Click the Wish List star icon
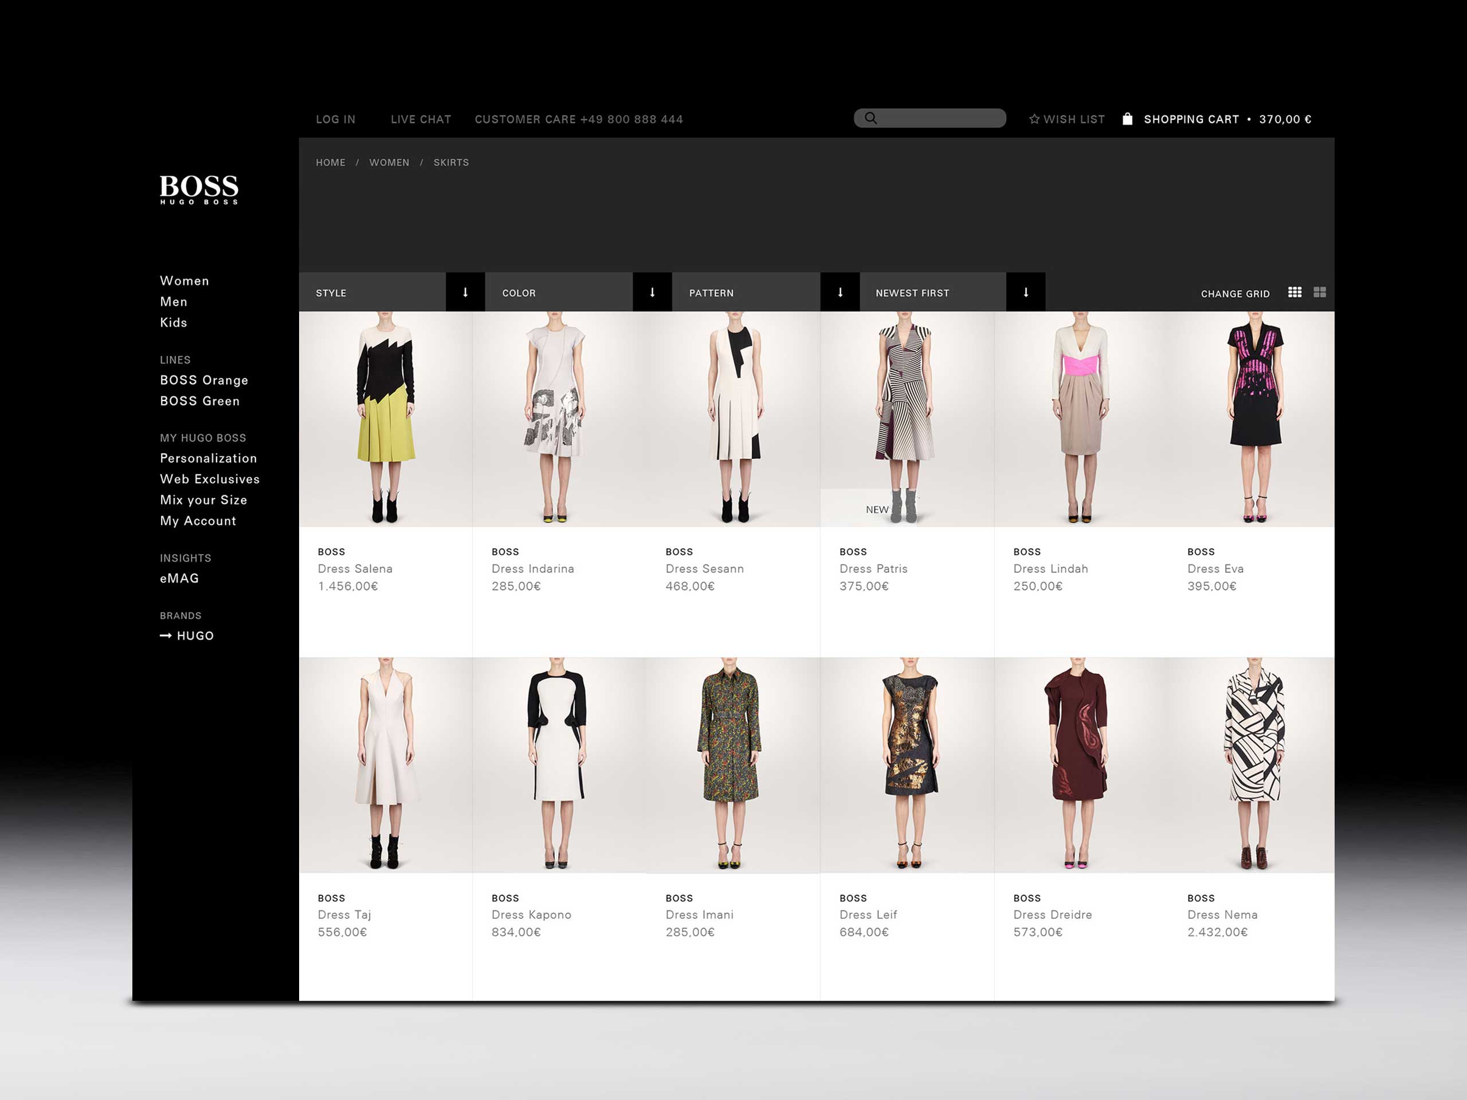Image resolution: width=1467 pixels, height=1100 pixels. pos(1034,119)
